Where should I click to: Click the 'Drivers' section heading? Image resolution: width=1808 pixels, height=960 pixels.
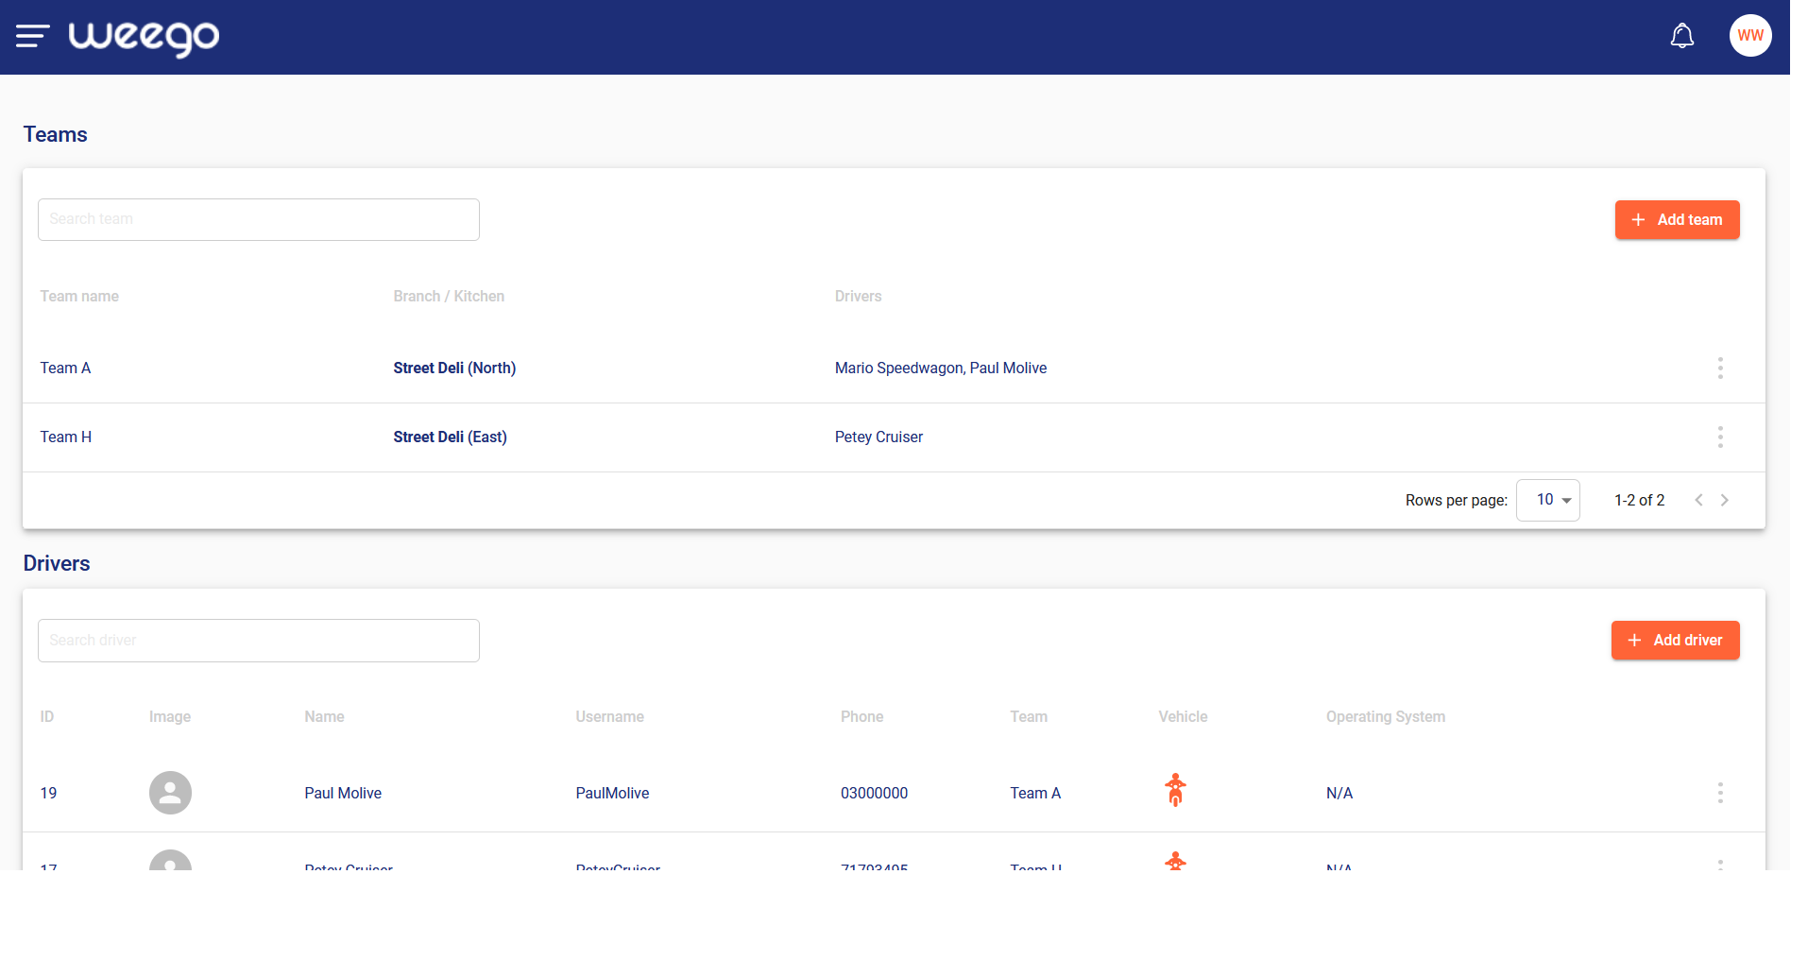tap(57, 564)
